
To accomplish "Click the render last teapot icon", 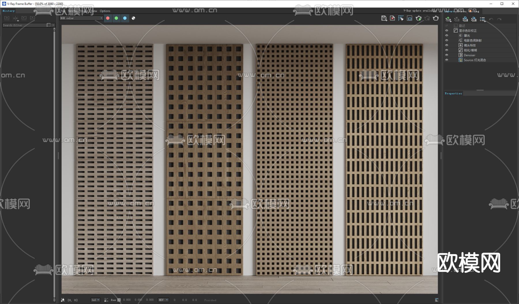I will point(436,18).
